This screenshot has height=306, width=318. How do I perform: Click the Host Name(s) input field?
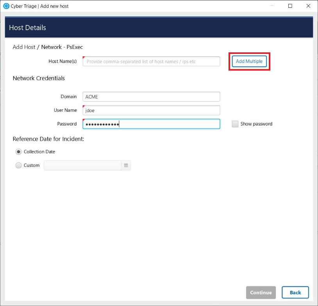coord(151,61)
